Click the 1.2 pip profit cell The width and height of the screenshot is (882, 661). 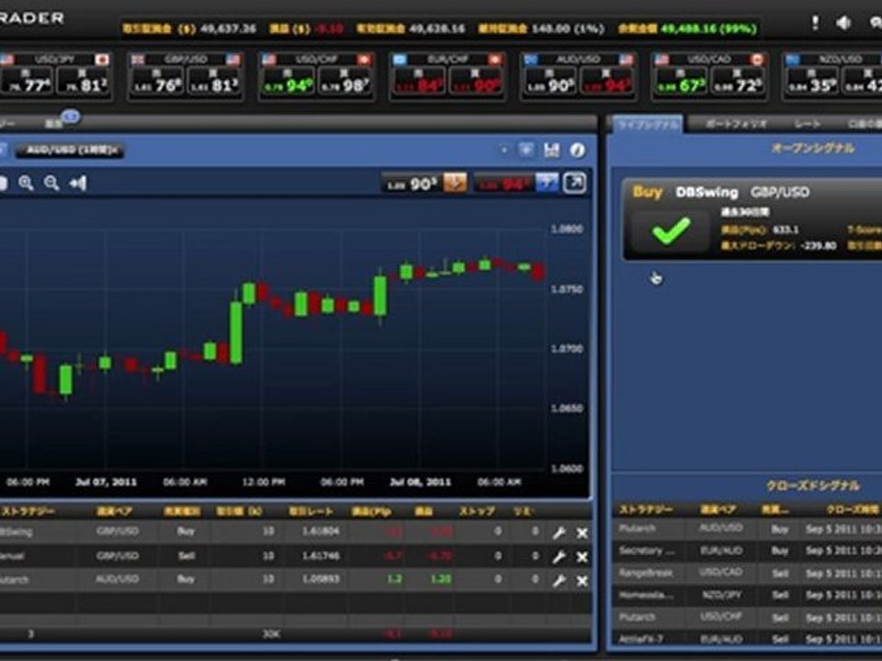pos(394,579)
